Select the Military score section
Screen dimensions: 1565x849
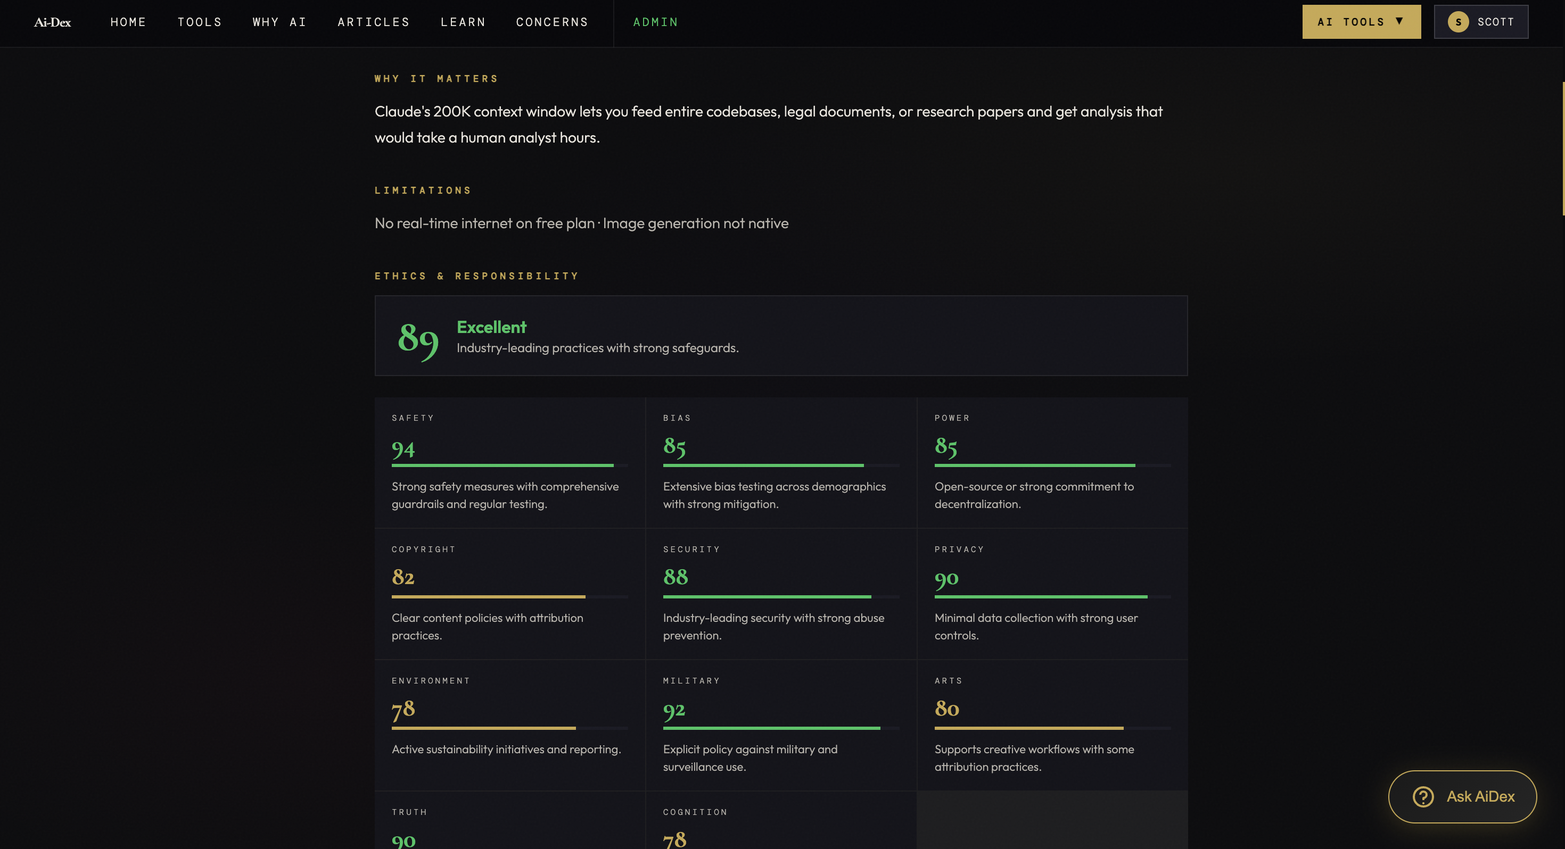(x=781, y=724)
